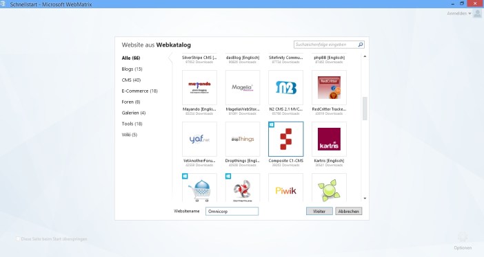Pick the N2 CMS logo tile
484x257 pixels.
[286, 88]
